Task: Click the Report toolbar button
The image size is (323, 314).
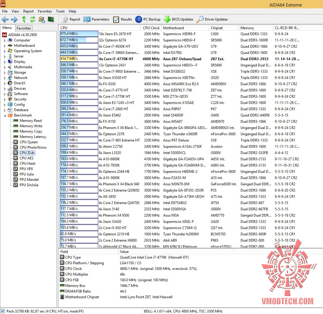Action: [x=71, y=19]
